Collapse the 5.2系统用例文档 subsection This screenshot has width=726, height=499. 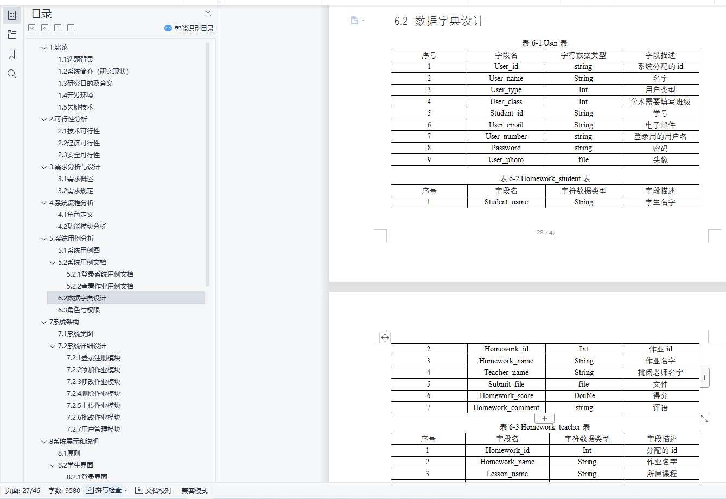coord(53,263)
